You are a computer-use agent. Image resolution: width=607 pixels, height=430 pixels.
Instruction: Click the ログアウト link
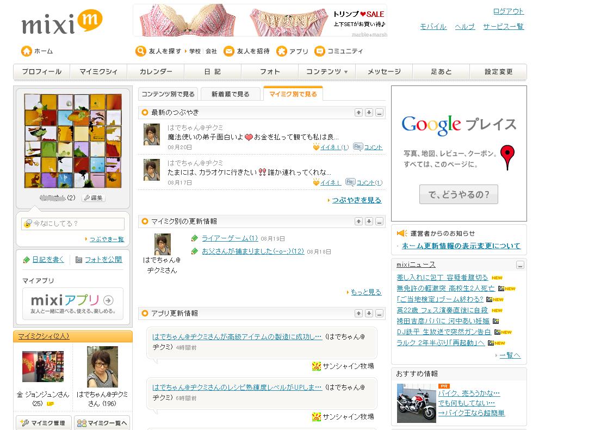[x=509, y=11]
